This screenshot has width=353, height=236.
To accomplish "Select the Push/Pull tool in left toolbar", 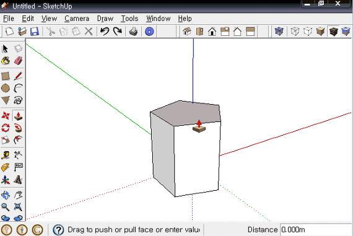I will [18, 116].
